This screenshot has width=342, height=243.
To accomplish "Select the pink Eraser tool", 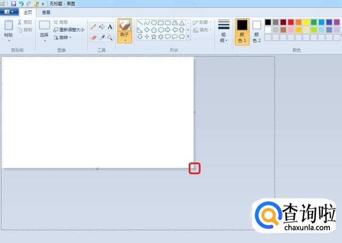I will coord(94,38).
